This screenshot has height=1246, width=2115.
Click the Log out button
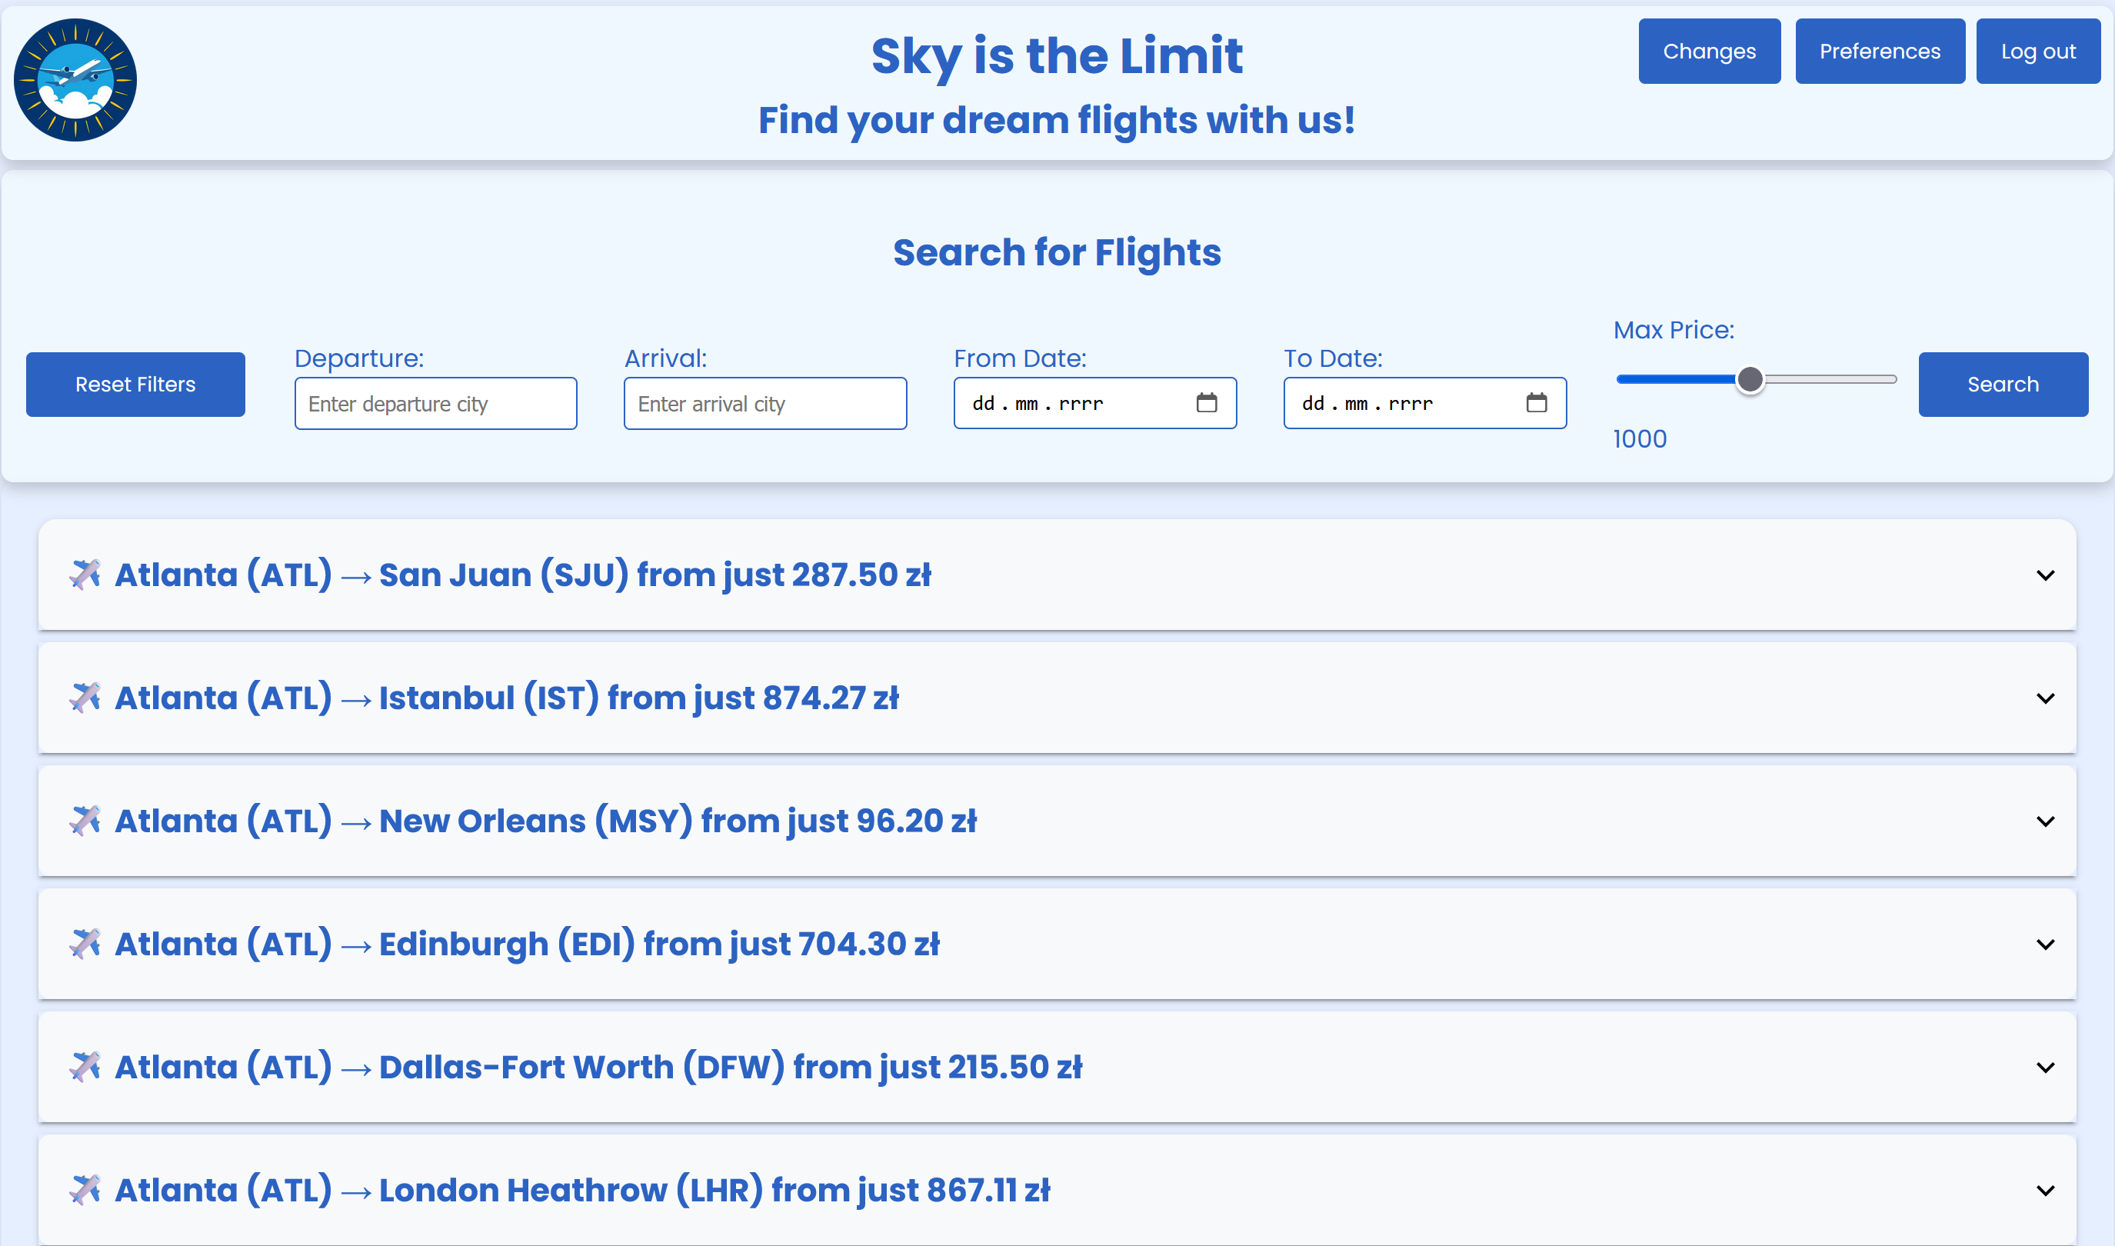coord(2039,50)
